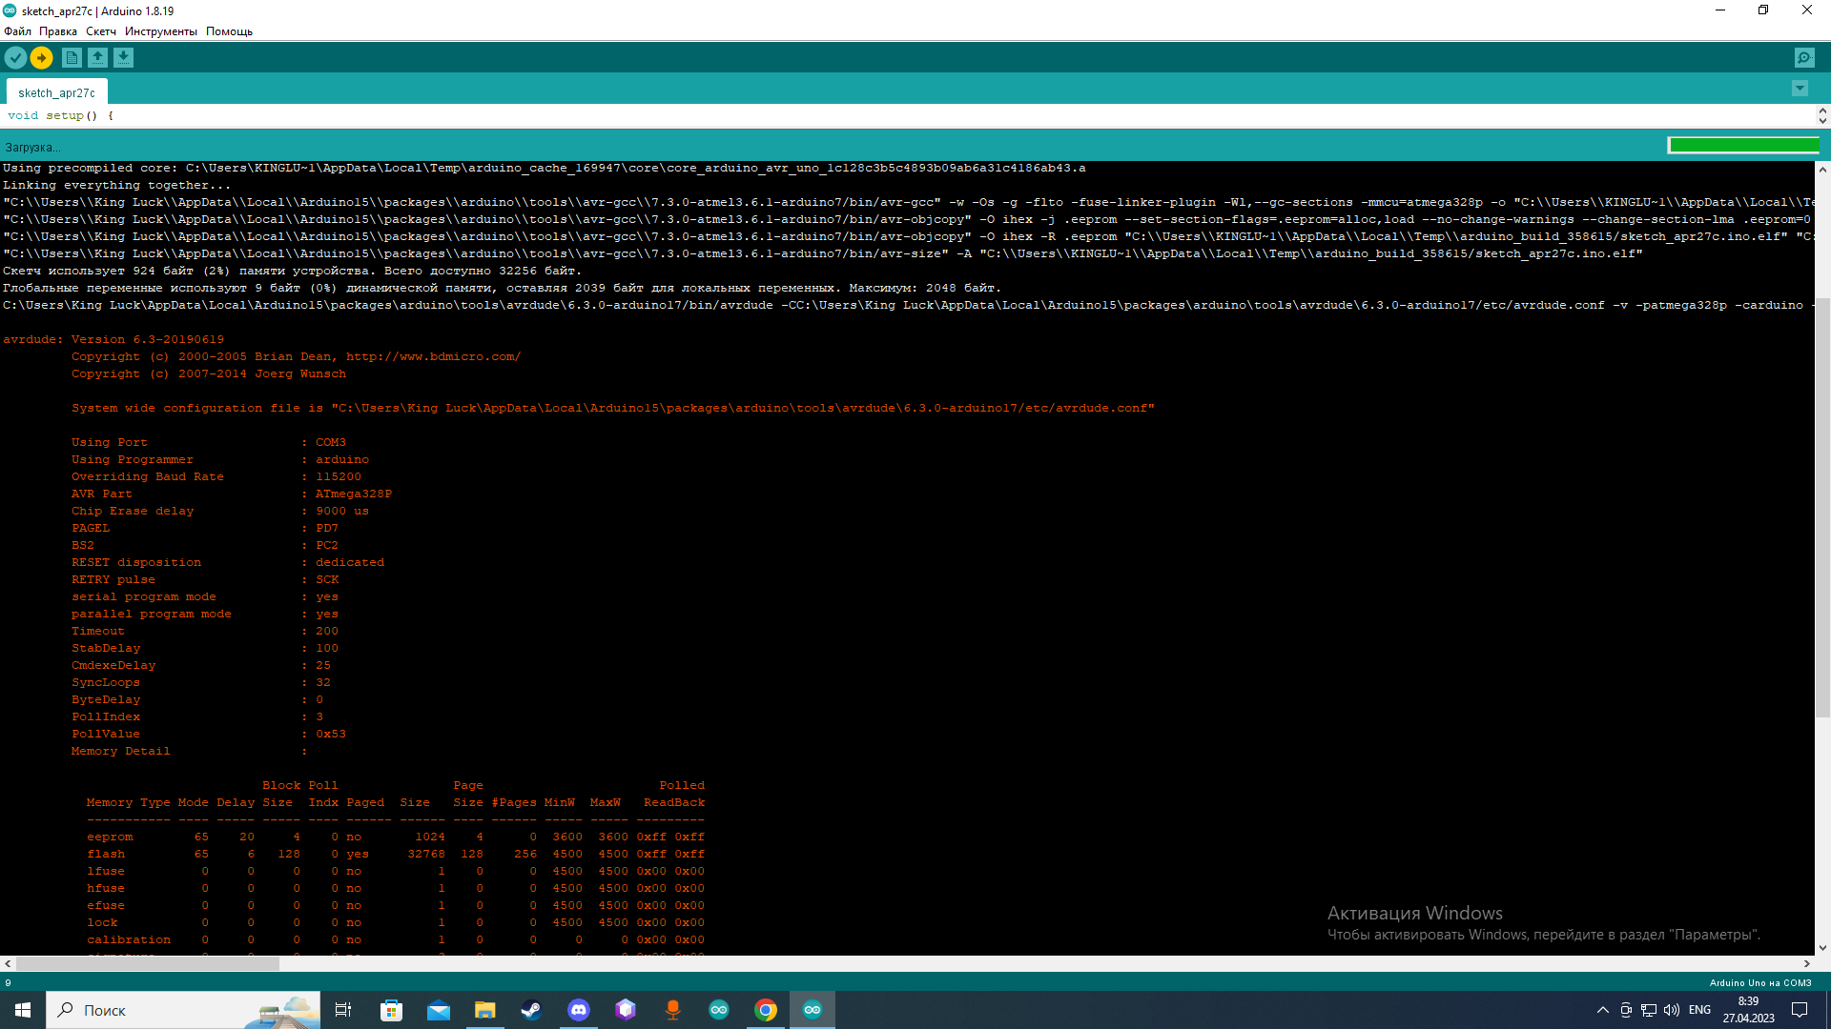This screenshot has height=1029, width=1831.
Task: Click the editor scroll-up arrow
Action: click(x=1822, y=111)
